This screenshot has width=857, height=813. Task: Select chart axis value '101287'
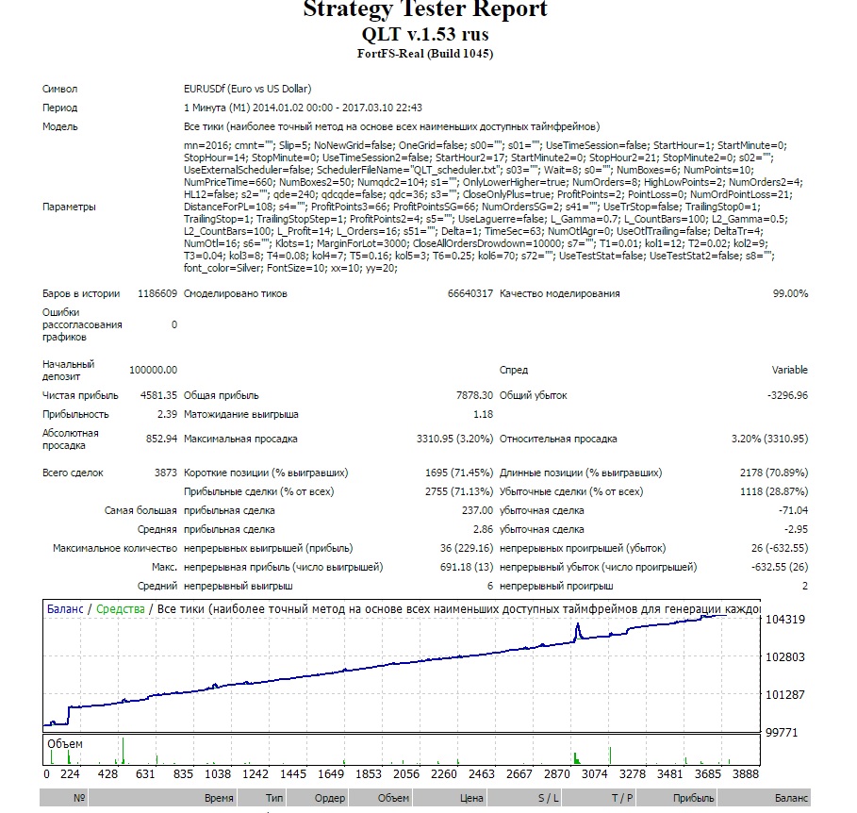(x=784, y=695)
